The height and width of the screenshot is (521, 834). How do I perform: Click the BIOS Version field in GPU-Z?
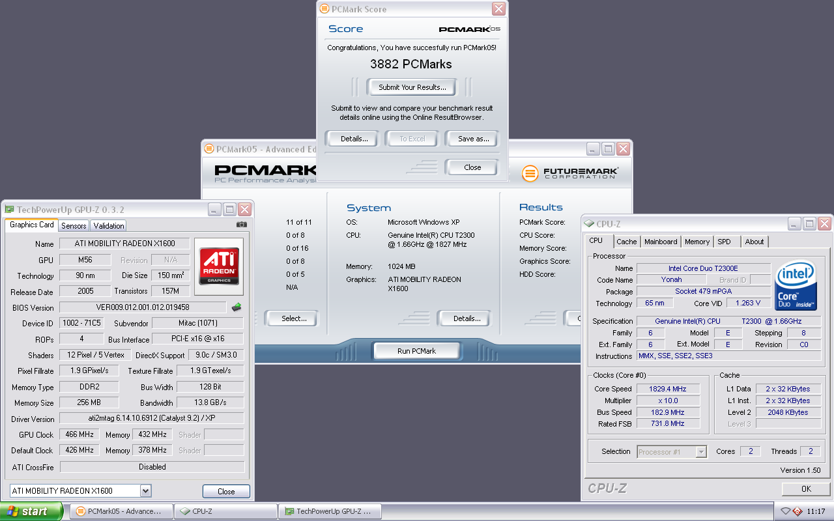pyautogui.click(x=143, y=307)
